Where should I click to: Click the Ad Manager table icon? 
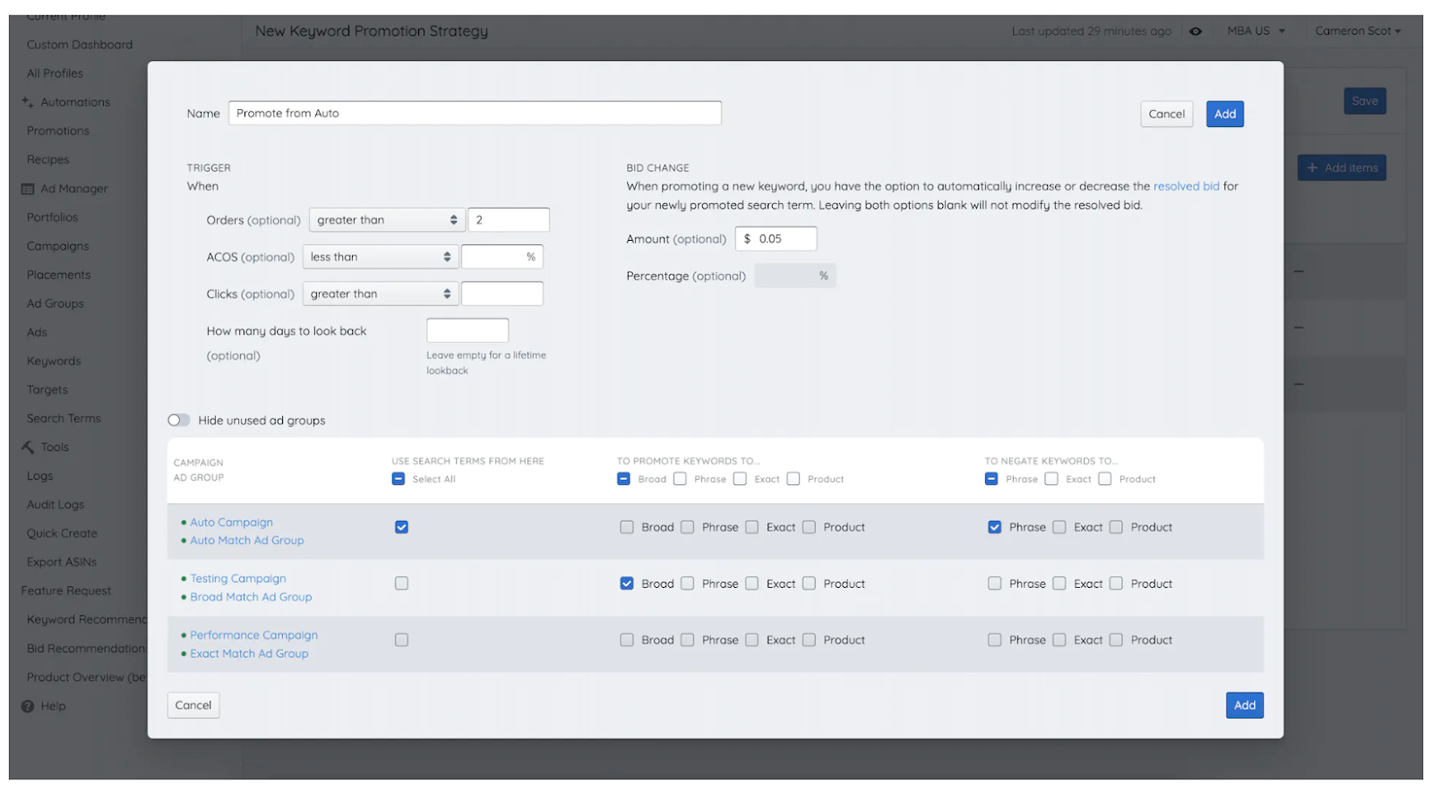28,189
